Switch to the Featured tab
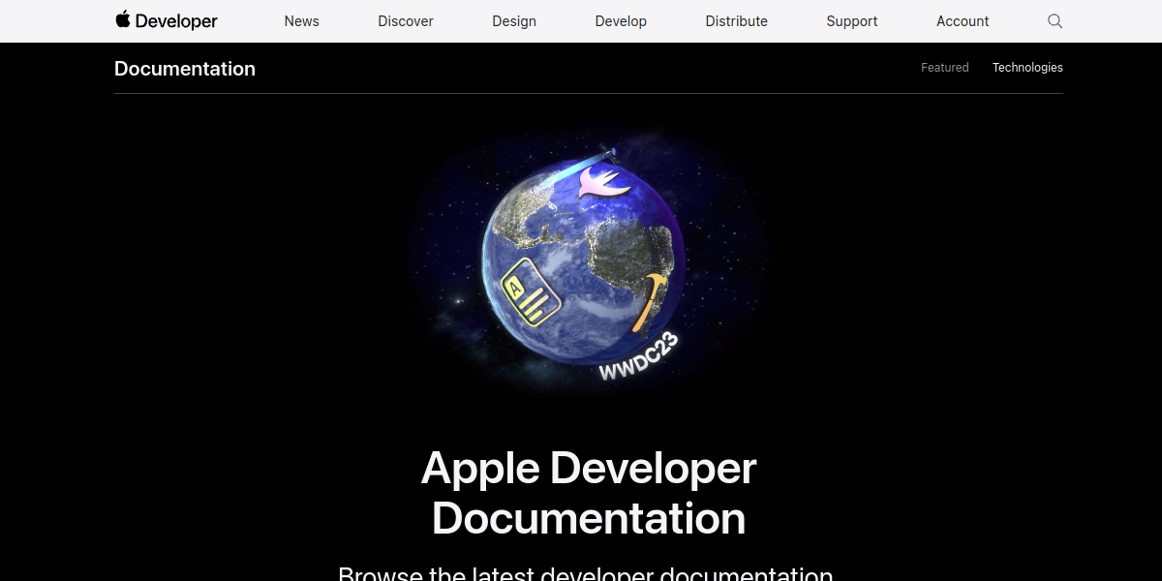Image resolution: width=1162 pixels, height=581 pixels. pyautogui.click(x=944, y=68)
